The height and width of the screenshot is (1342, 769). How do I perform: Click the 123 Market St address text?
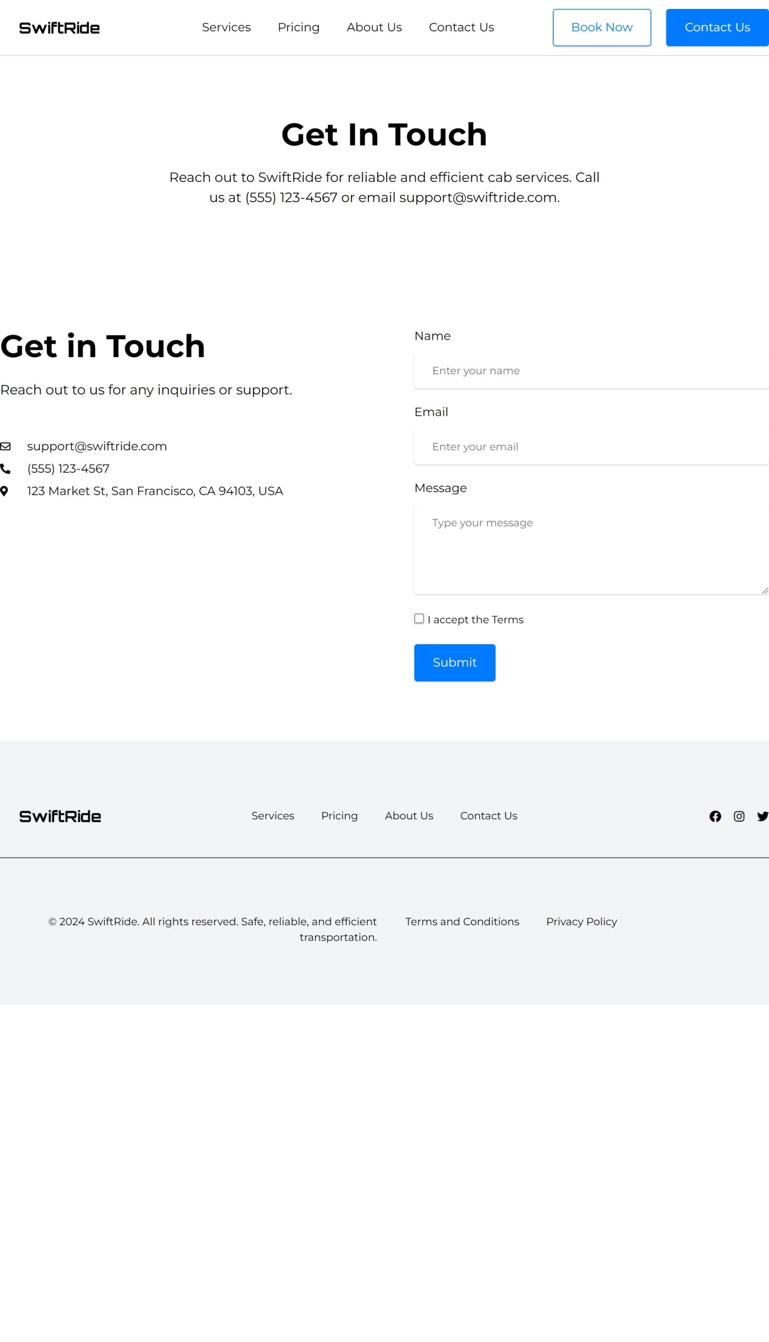(155, 491)
